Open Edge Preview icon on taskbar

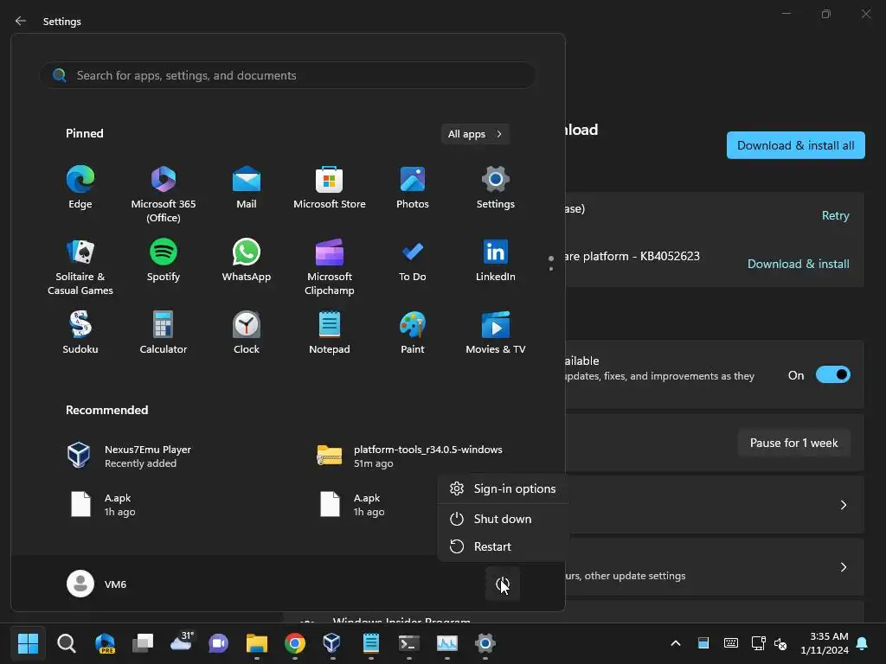pos(105,642)
